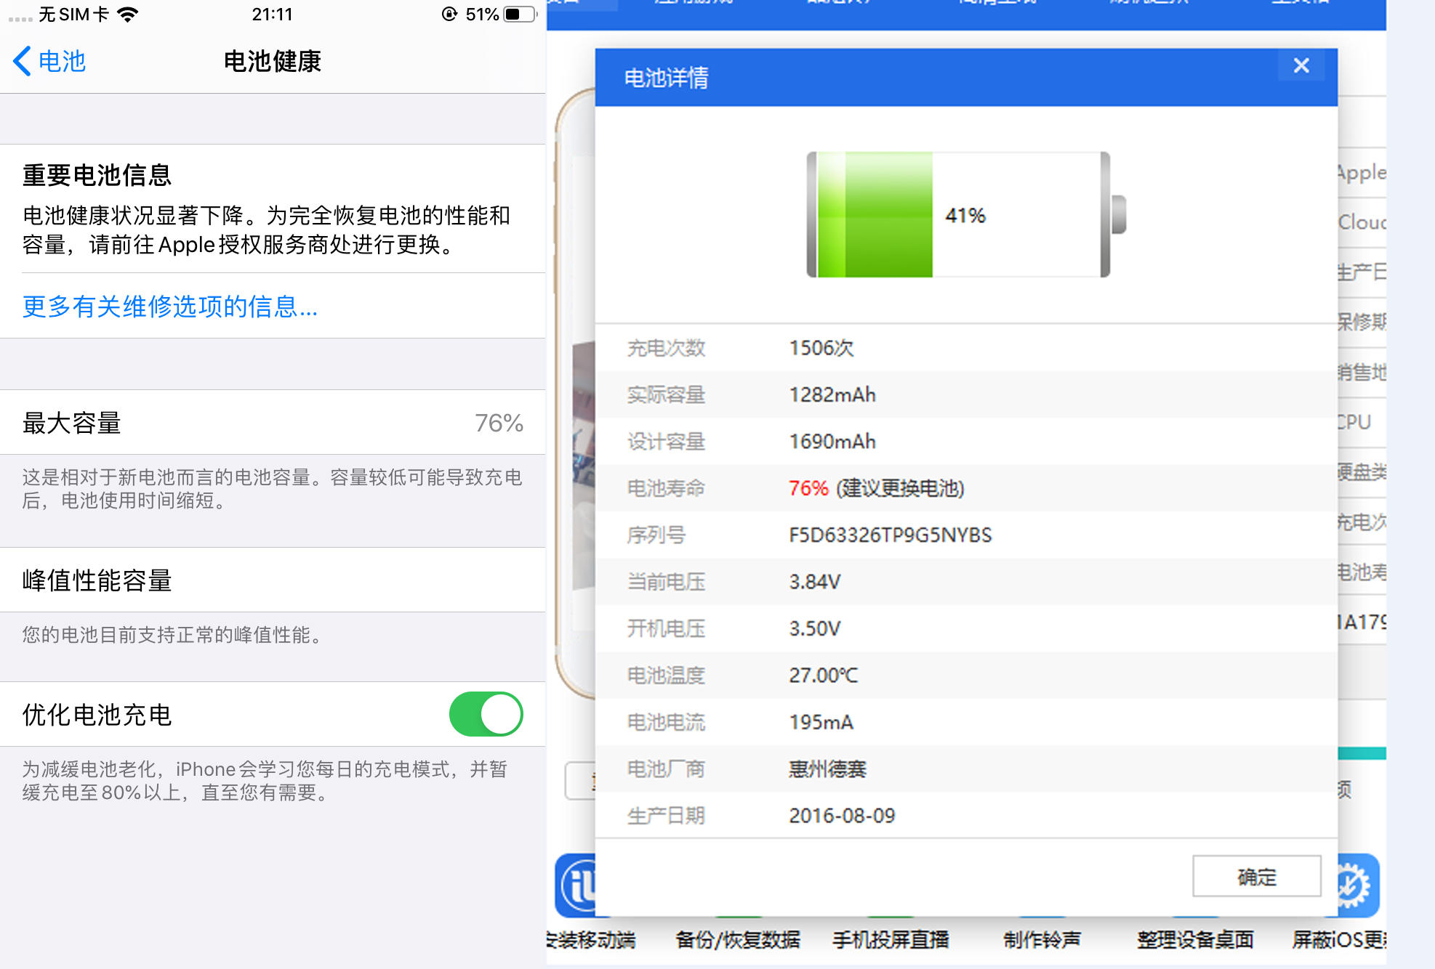
Task: Select the production date 2016-08-09
Action: tap(843, 816)
